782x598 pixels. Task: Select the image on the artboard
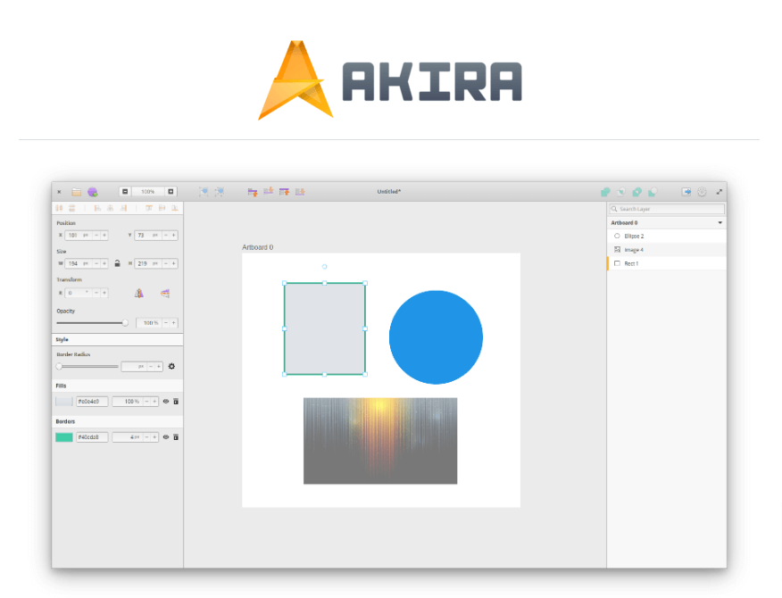[x=380, y=441]
